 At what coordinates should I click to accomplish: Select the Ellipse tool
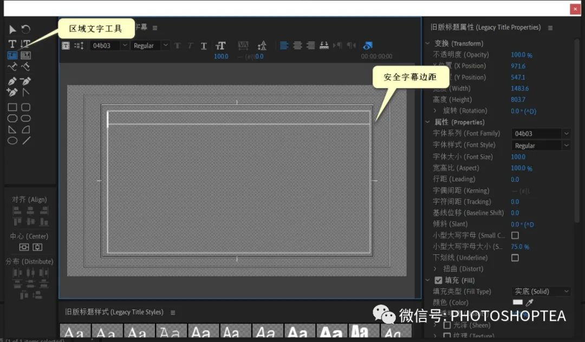coord(12,141)
